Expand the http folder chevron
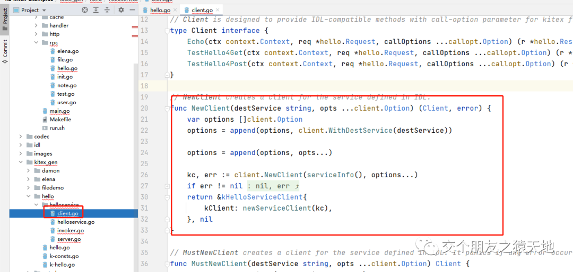The image size is (573, 272). (36, 34)
